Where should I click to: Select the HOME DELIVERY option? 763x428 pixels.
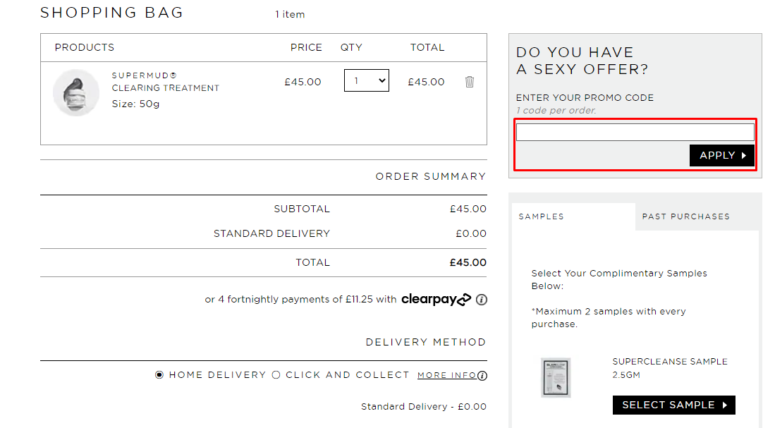pyautogui.click(x=159, y=375)
